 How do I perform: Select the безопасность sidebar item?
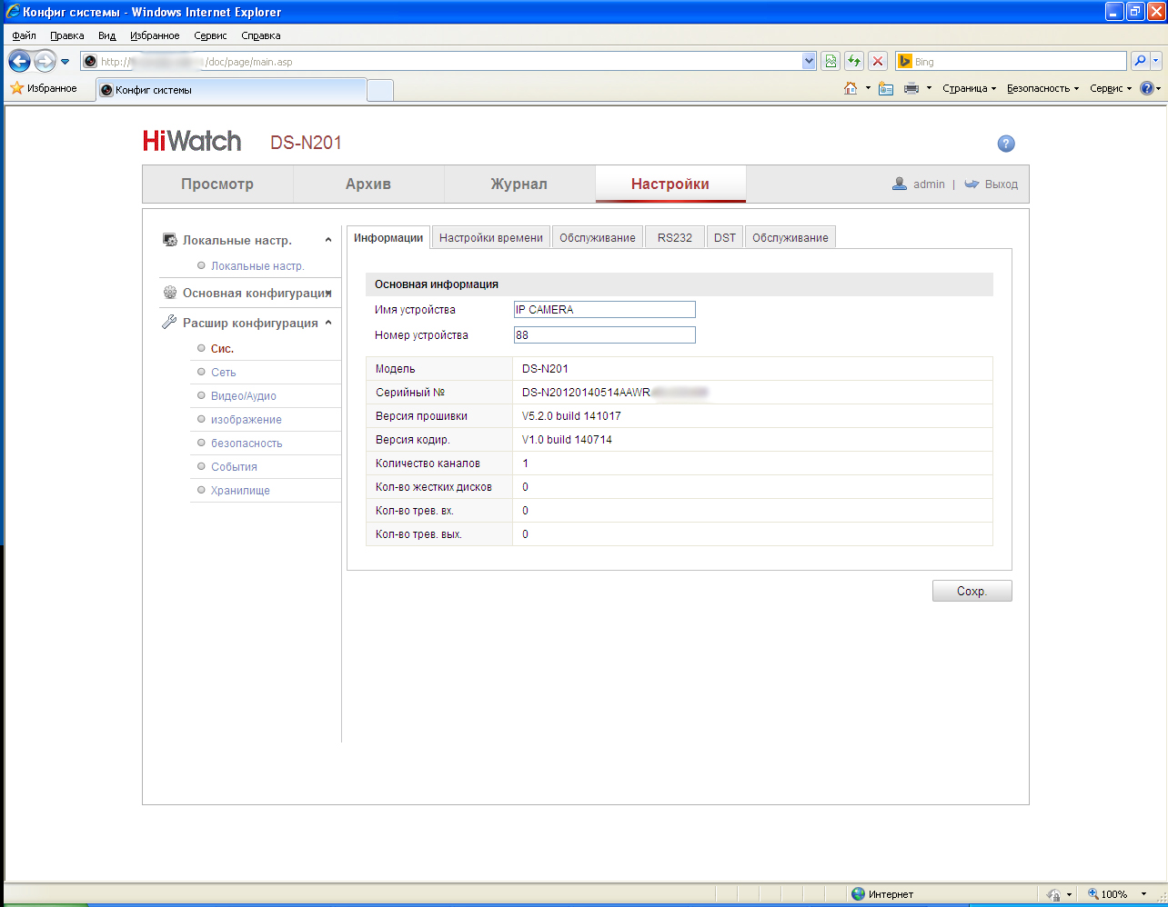tap(247, 444)
